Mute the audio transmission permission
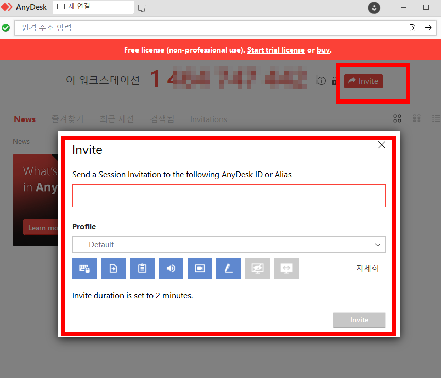 pyautogui.click(x=171, y=268)
